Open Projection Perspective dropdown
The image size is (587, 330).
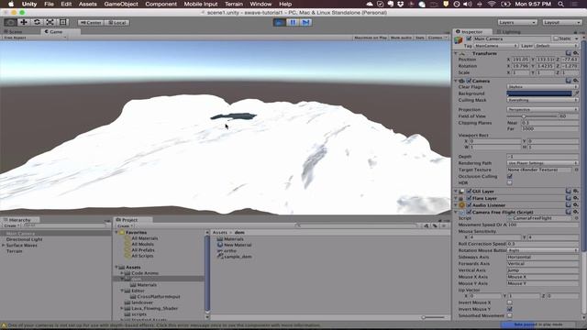point(542,110)
